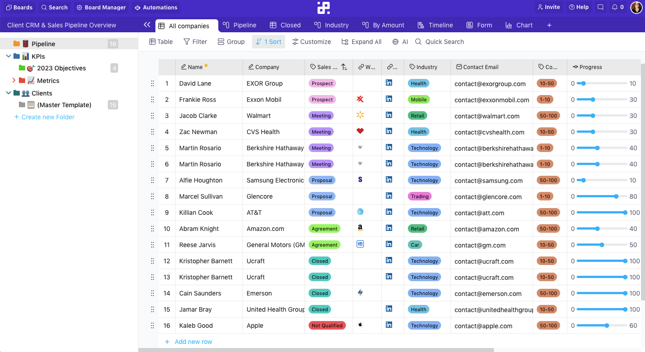The width and height of the screenshot is (645, 352).
Task: Click the Filter toolbar icon
Action: [195, 42]
